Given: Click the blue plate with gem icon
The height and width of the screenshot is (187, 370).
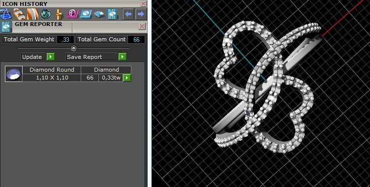Looking at the screenshot, I should click(86, 14).
